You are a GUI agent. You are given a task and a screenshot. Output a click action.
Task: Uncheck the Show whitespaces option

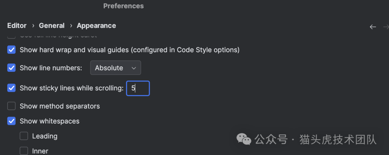coord(12,121)
